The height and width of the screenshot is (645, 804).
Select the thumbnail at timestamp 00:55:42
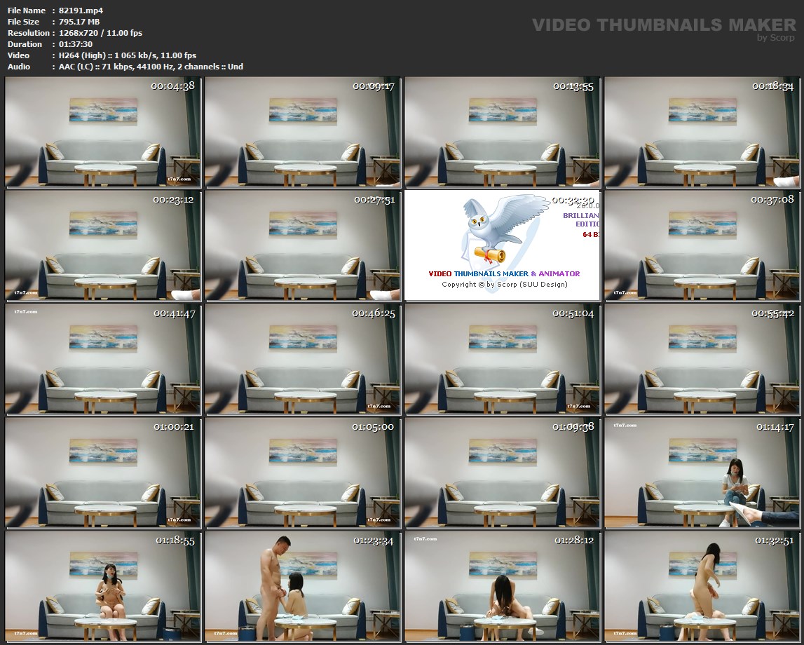(702, 359)
